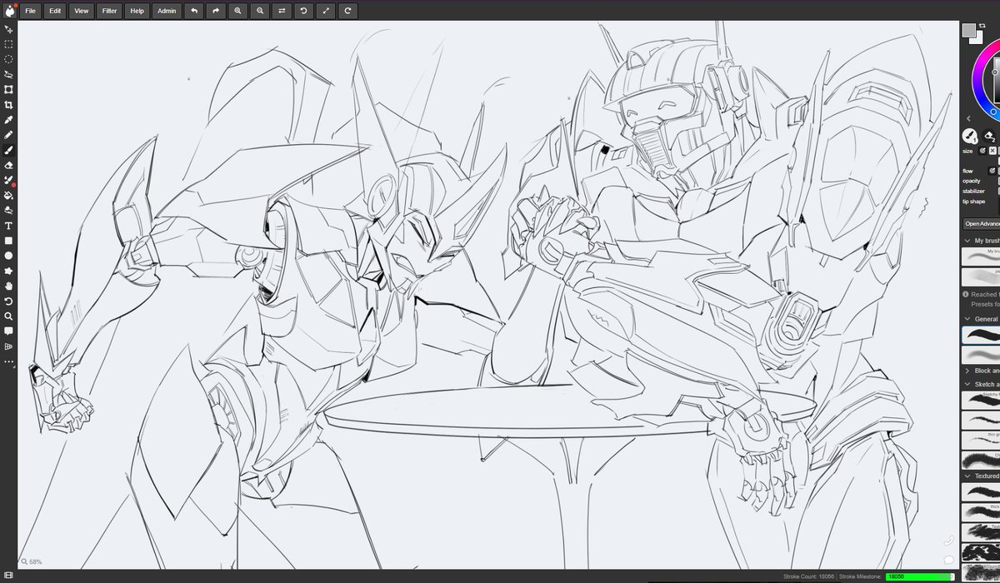
Task: Select the first My brushes preset thumbnail
Action: pos(981,257)
